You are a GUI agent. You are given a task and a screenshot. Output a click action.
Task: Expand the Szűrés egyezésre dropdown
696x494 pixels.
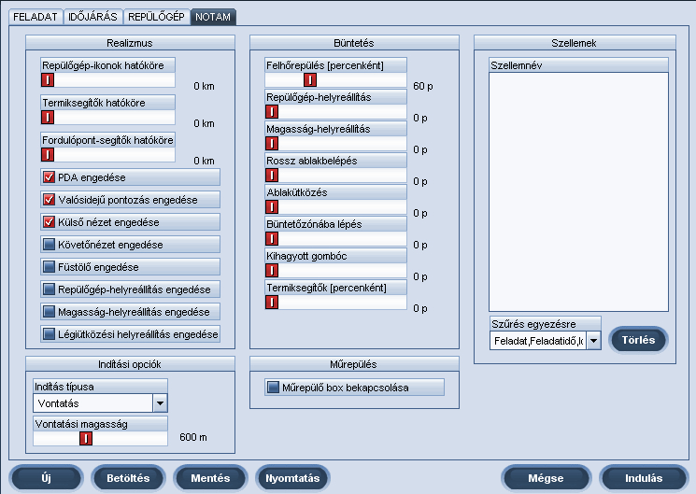tap(594, 342)
